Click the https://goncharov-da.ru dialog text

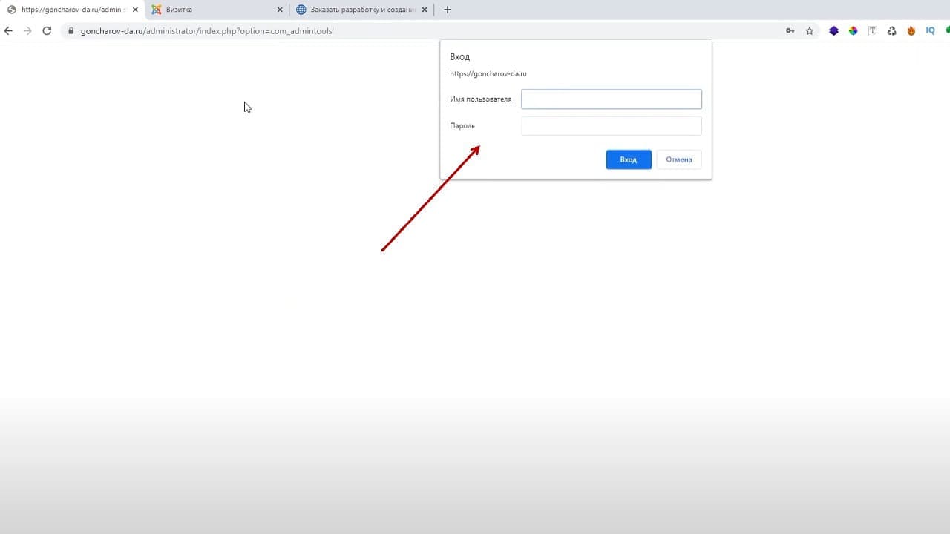coord(488,74)
